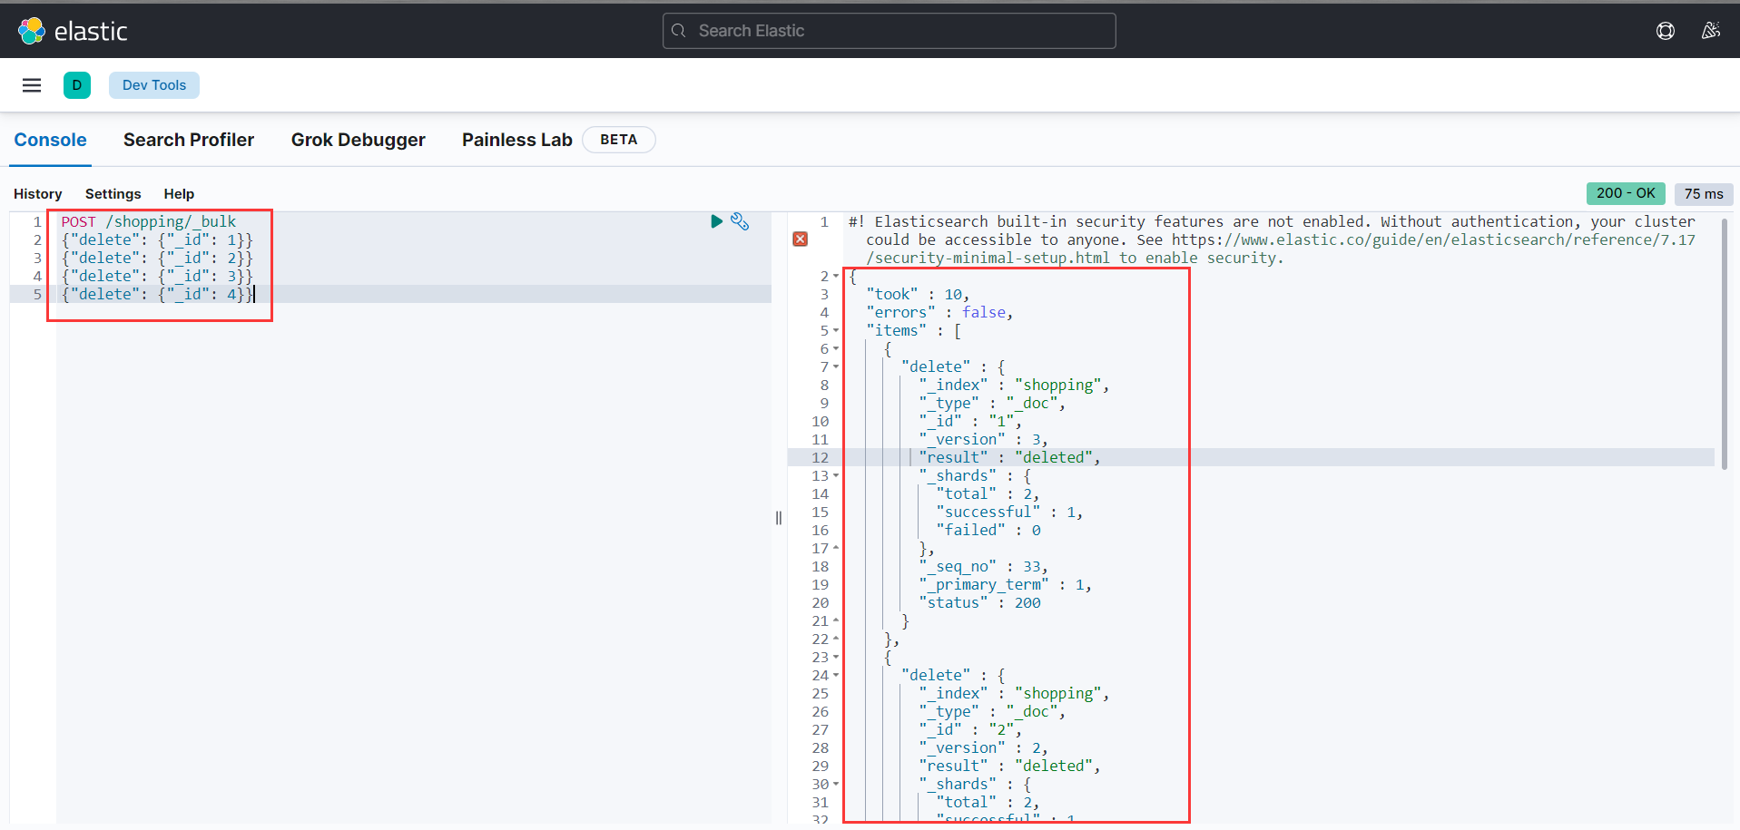Switch to the Console tab
The width and height of the screenshot is (1740, 830).
[51, 140]
